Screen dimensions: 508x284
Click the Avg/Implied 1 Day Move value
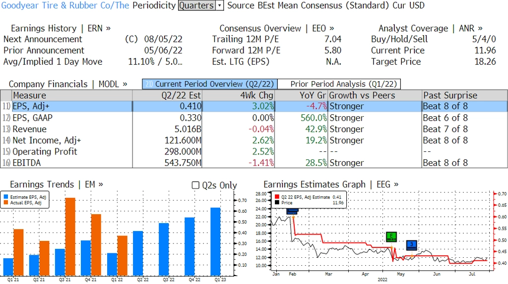[x=155, y=62]
